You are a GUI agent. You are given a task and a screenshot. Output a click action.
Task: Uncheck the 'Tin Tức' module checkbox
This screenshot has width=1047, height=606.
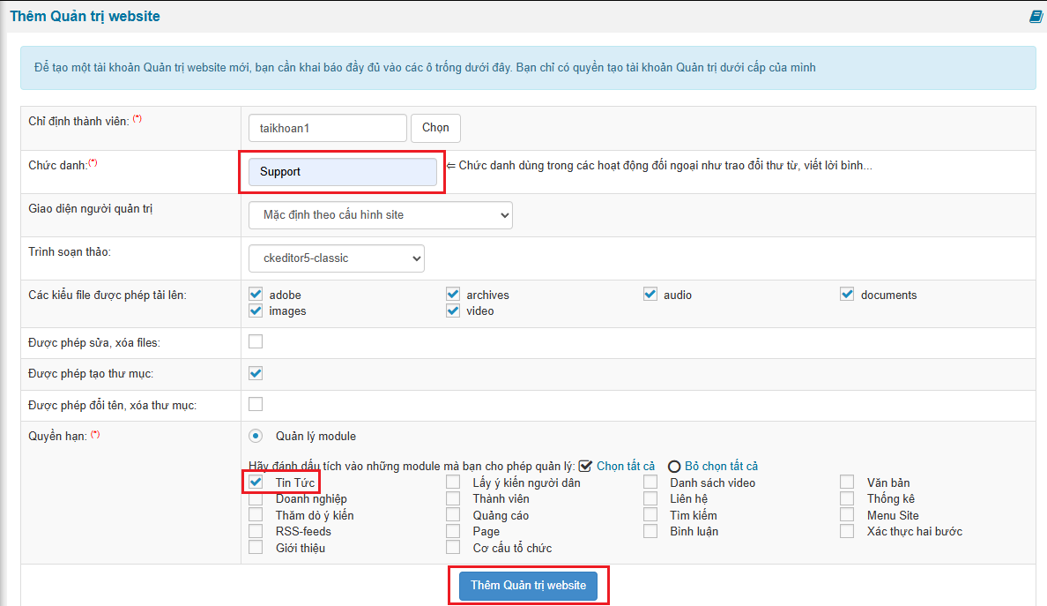click(256, 483)
